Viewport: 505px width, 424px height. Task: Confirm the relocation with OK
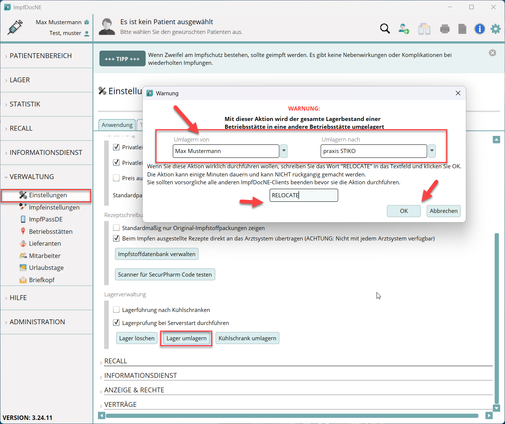404,211
